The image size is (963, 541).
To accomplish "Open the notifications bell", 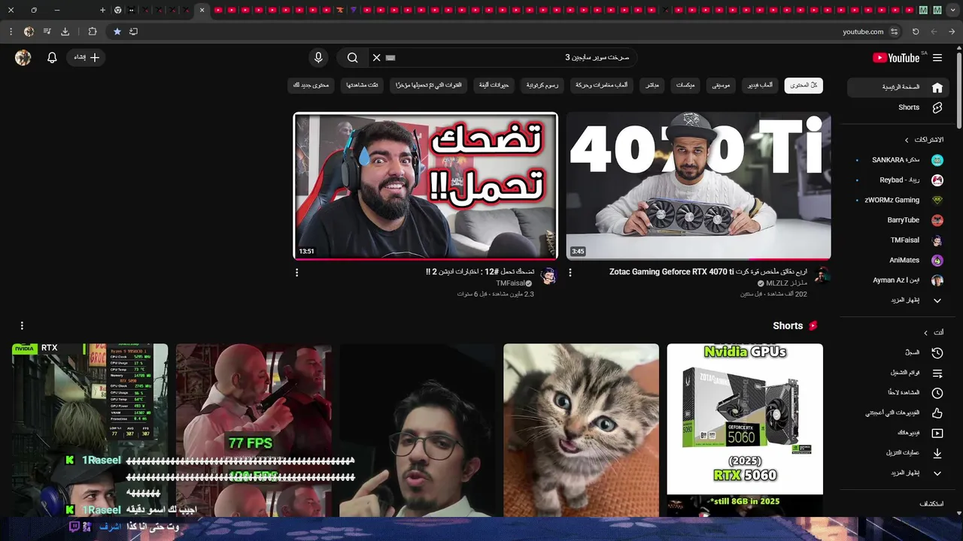I will tap(52, 58).
